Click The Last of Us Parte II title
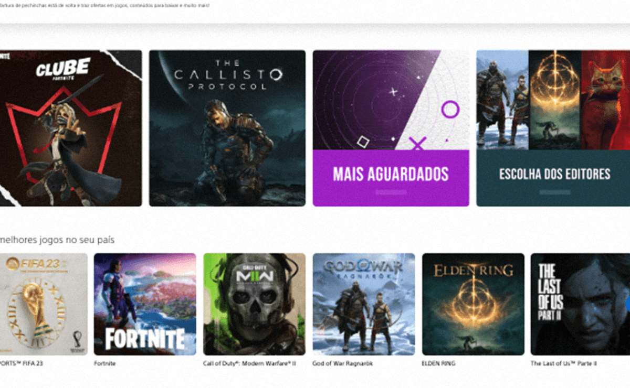This screenshot has height=388, width=630. pos(563,363)
